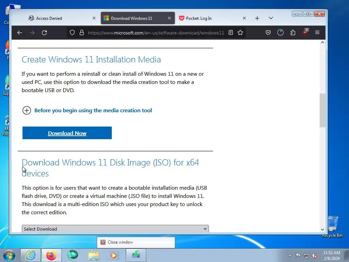
Task: Open the extensions puzzle piece icon
Action: tap(293, 32)
